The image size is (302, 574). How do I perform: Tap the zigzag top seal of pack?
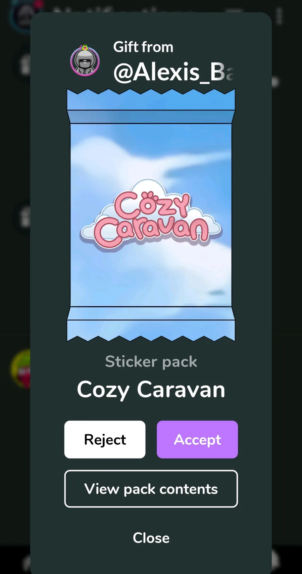coord(151,99)
